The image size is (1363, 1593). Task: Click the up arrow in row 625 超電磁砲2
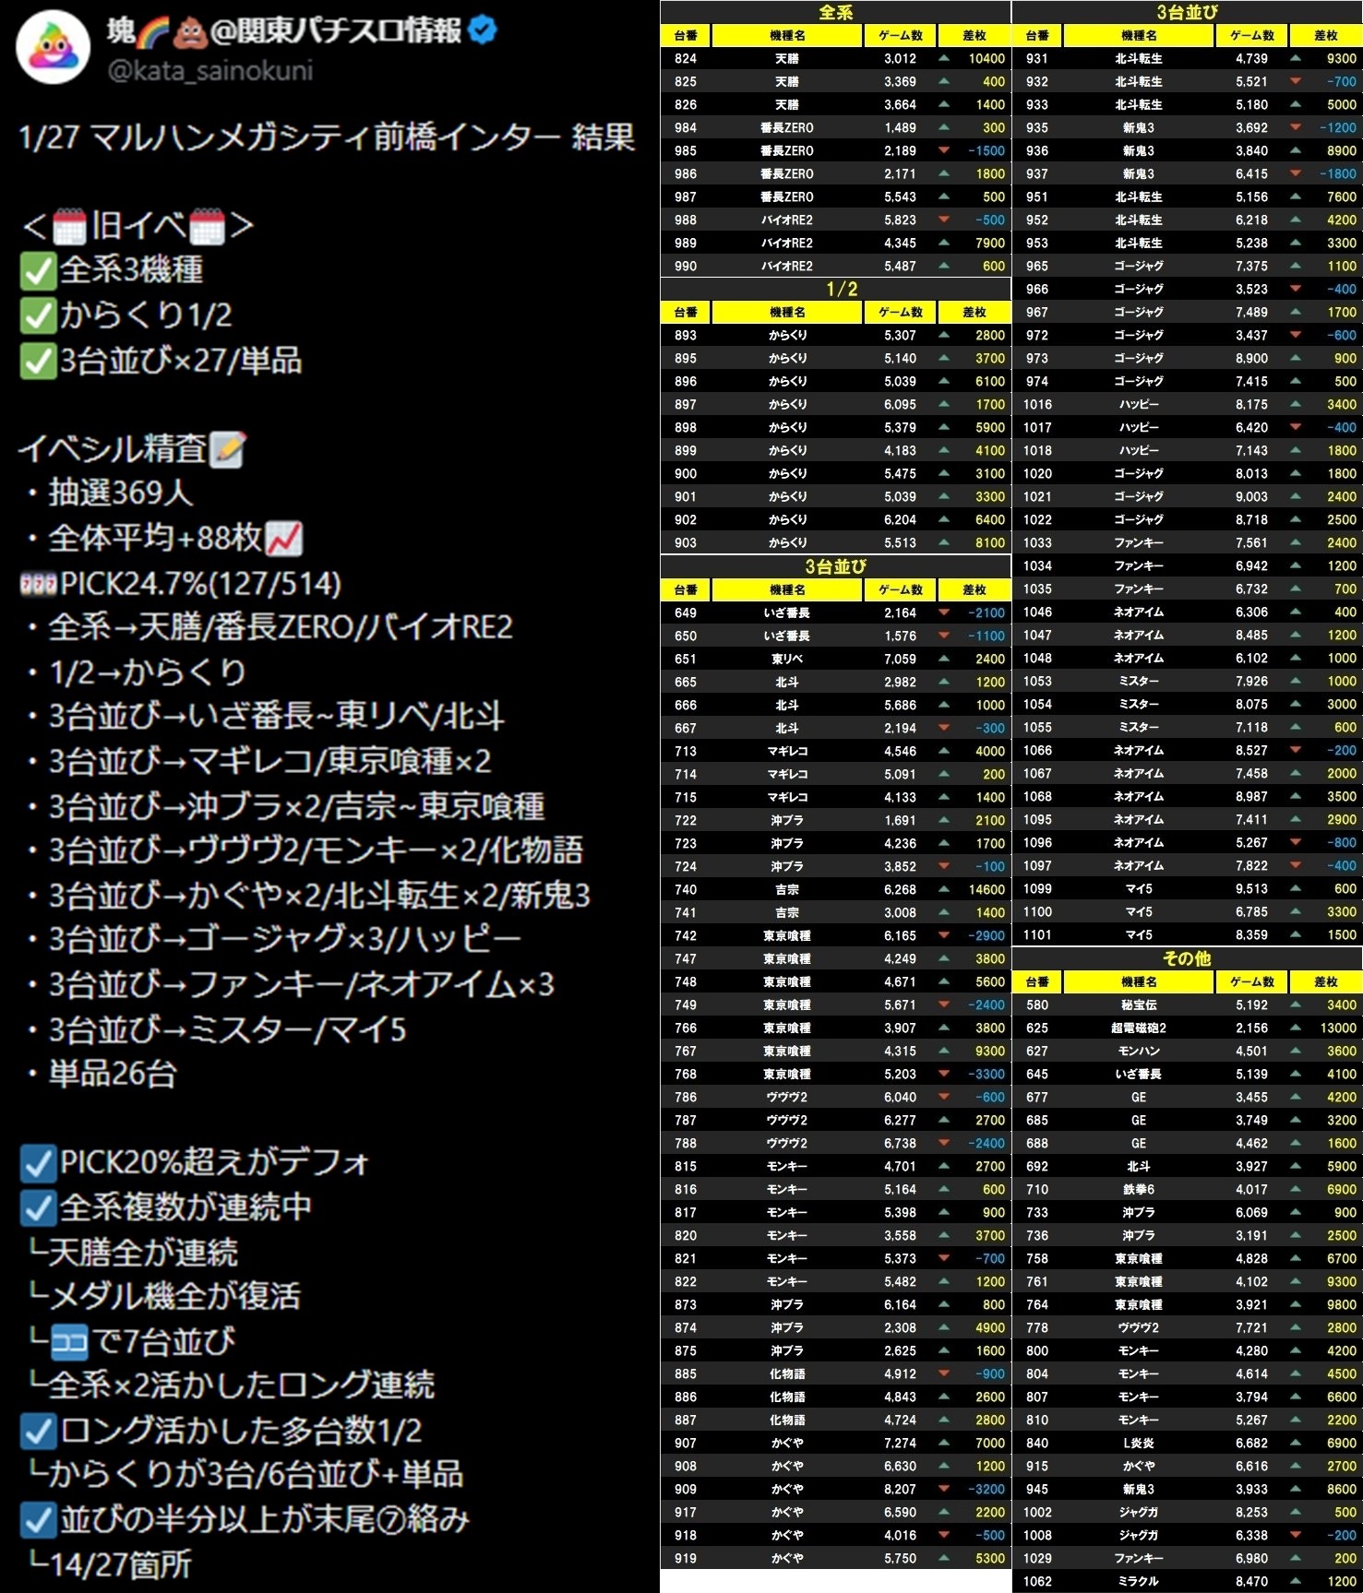coord(1296,1028)
